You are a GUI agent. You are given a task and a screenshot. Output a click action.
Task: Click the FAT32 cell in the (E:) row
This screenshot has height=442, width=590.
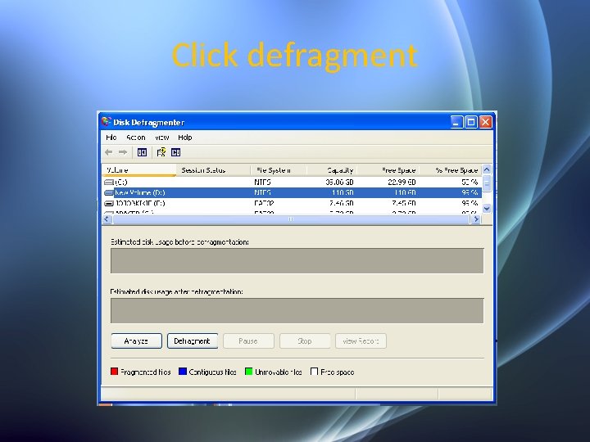pyautogui.click(x=264, y=203)
